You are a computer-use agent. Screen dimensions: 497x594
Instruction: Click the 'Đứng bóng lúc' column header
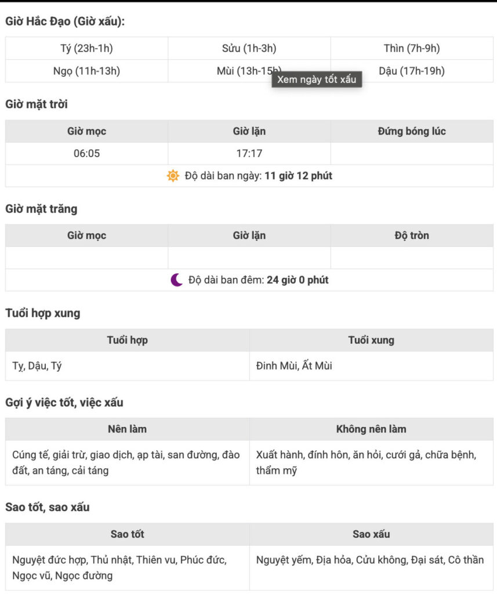coord(412,131)
